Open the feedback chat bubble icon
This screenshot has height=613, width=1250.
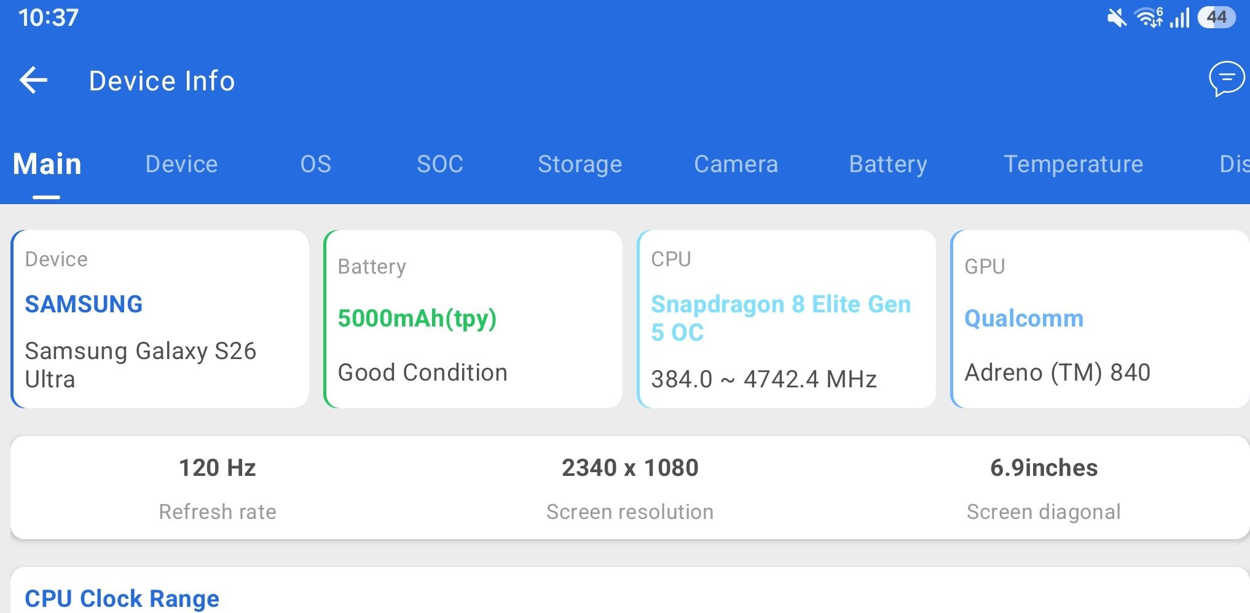[x=1226, y=79]
